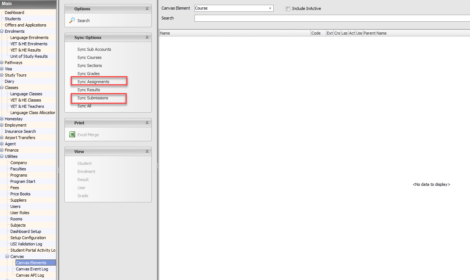Collapse the View panel chevron
The width and height of the screenshot is (470, 280).
click(147, 152)
